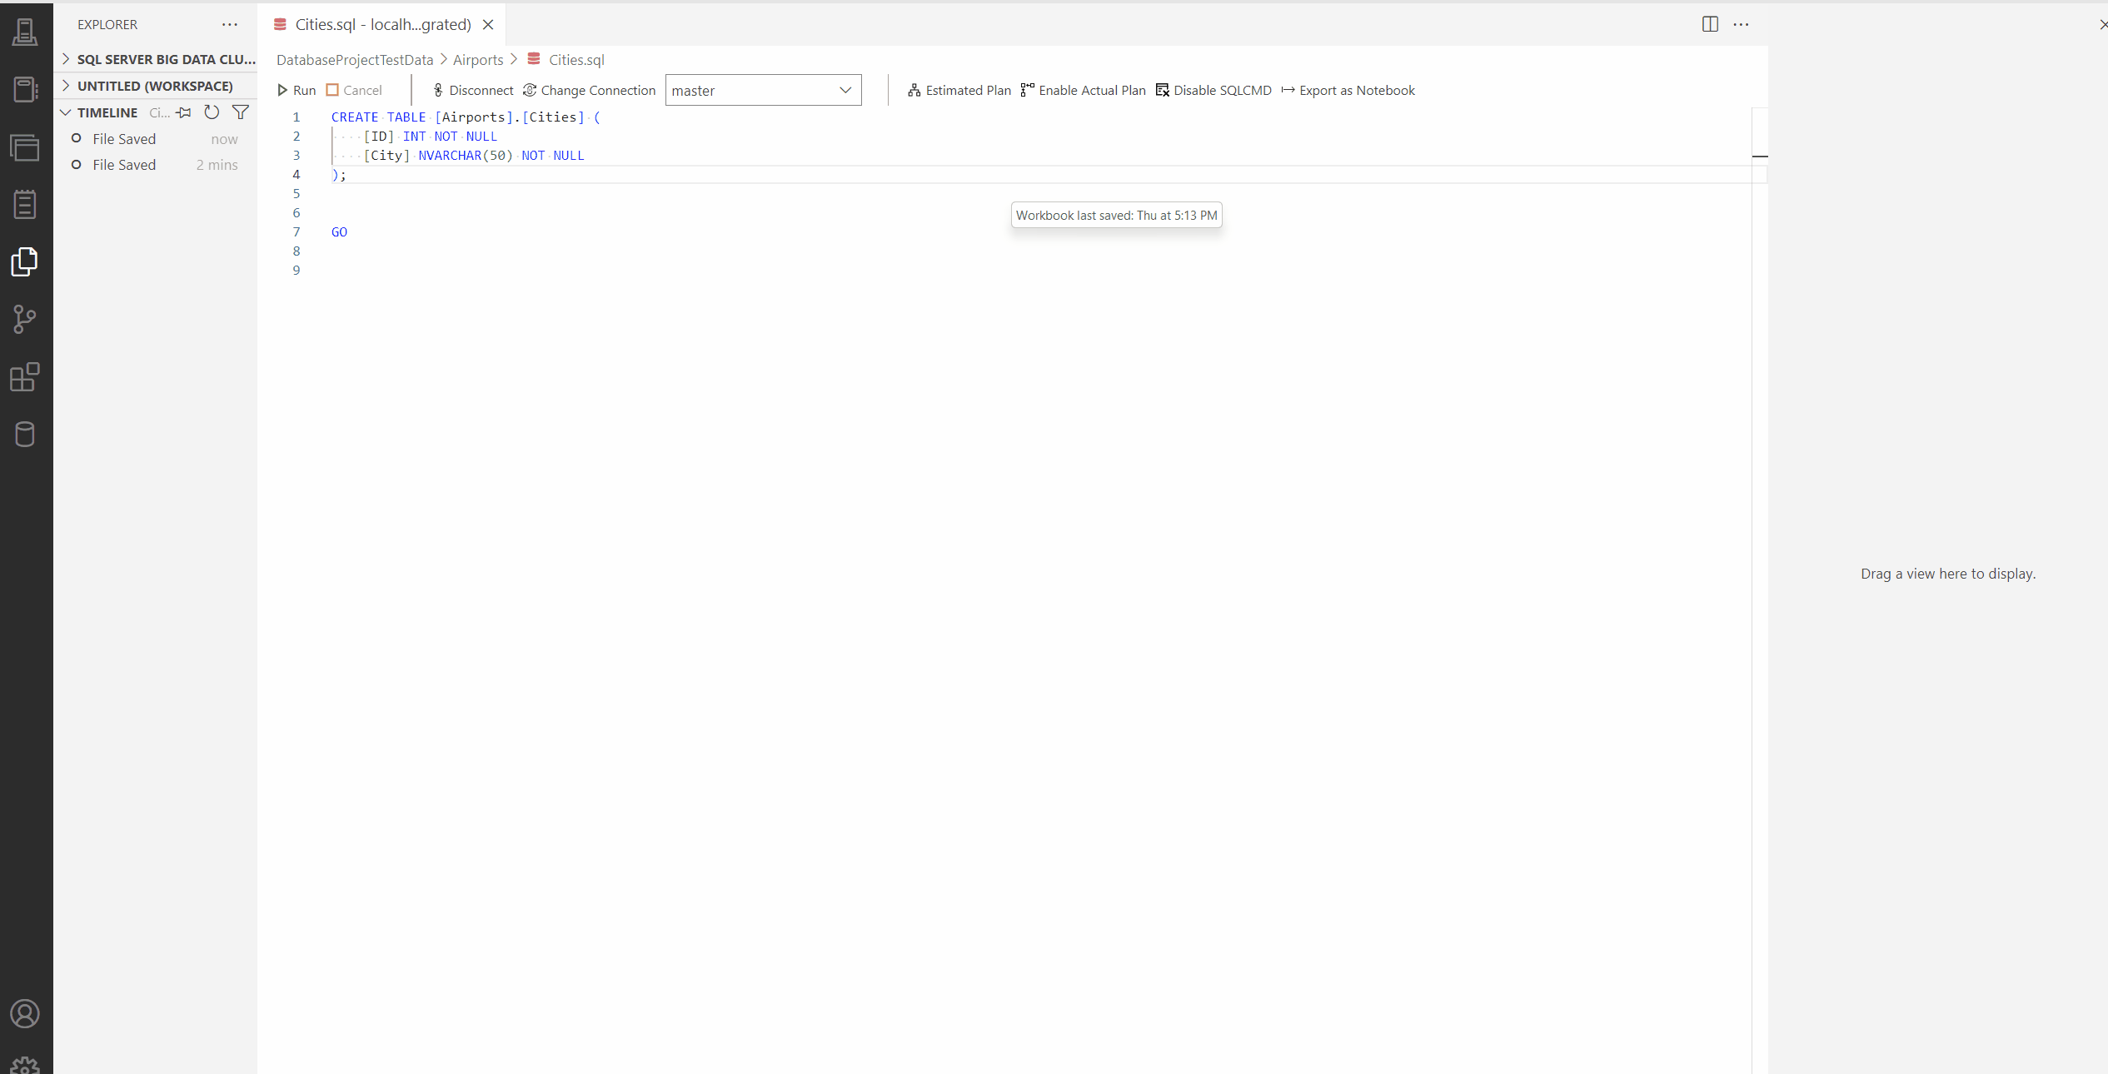Viewport: 2108px width, 1074px height.
Task: Toggle the split editor layout icon
Action: (1709, 23)
